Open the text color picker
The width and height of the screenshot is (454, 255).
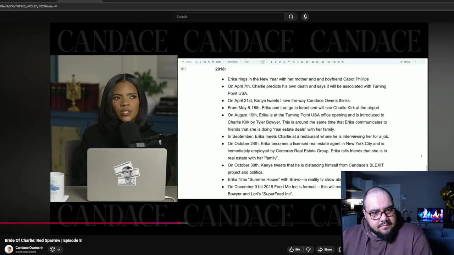[x=284, y=62]
